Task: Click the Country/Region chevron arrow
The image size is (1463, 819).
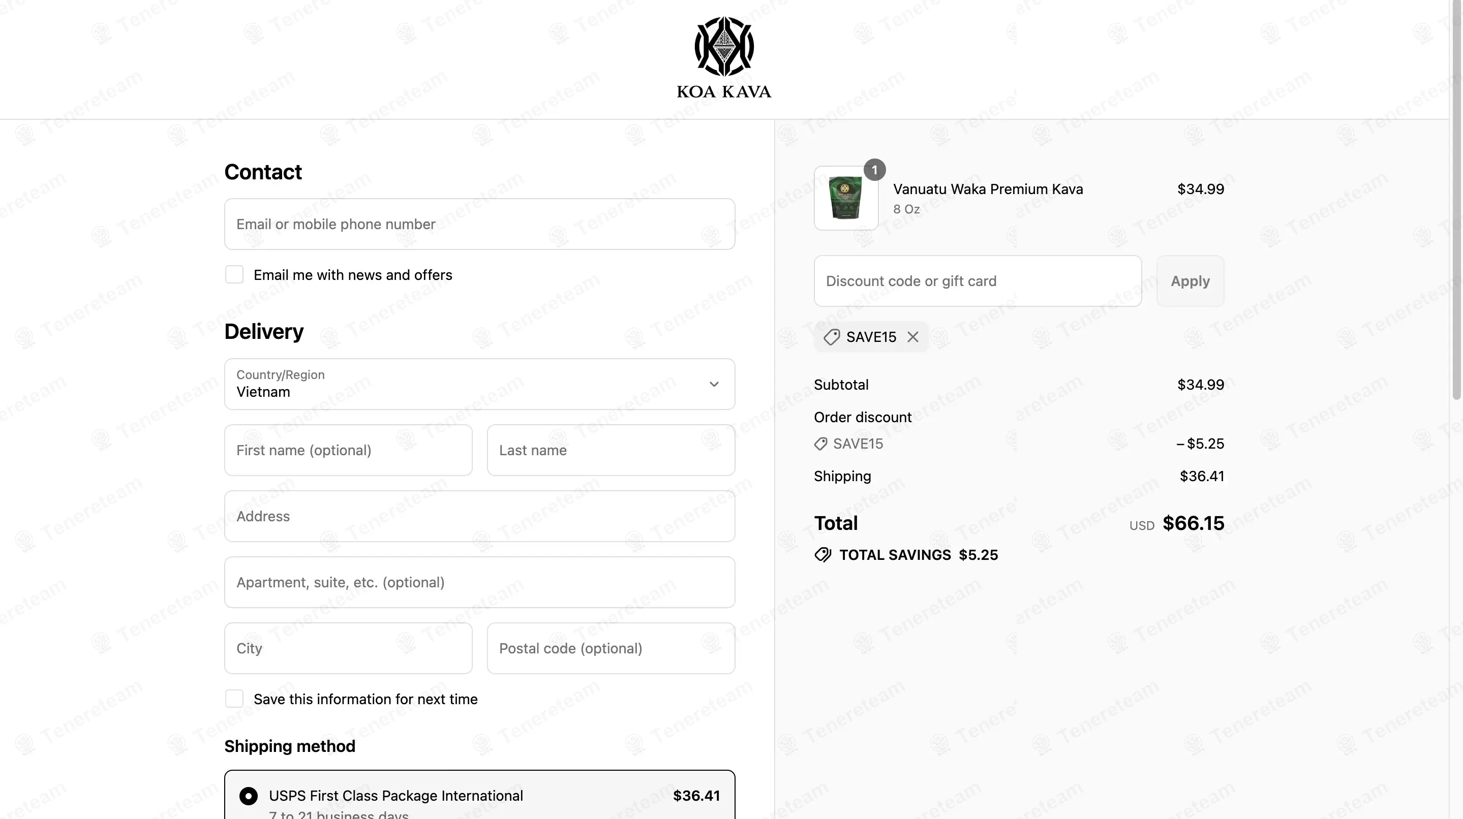Action: coord(714,384)
